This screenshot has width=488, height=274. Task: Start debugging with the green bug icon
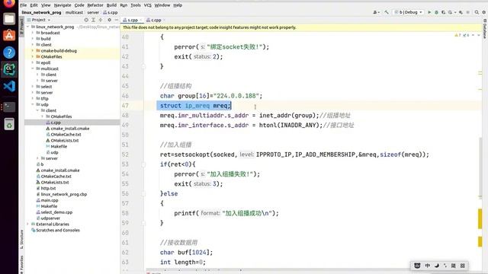(x=436, y=12)
